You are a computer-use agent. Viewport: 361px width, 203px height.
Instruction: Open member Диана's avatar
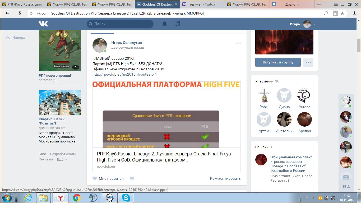pyautogui.click(x=284, y=95)
